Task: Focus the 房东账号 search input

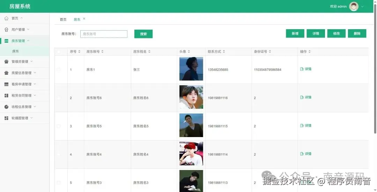Action: click(104, 34)
